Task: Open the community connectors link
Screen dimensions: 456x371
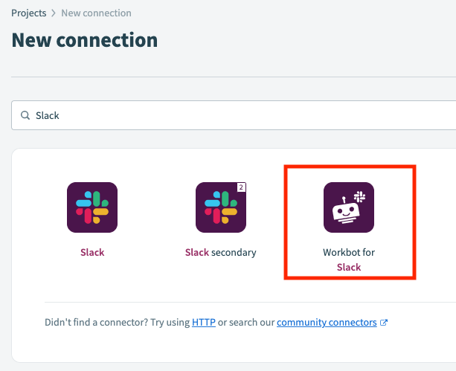Action: [x=327, y=323]
